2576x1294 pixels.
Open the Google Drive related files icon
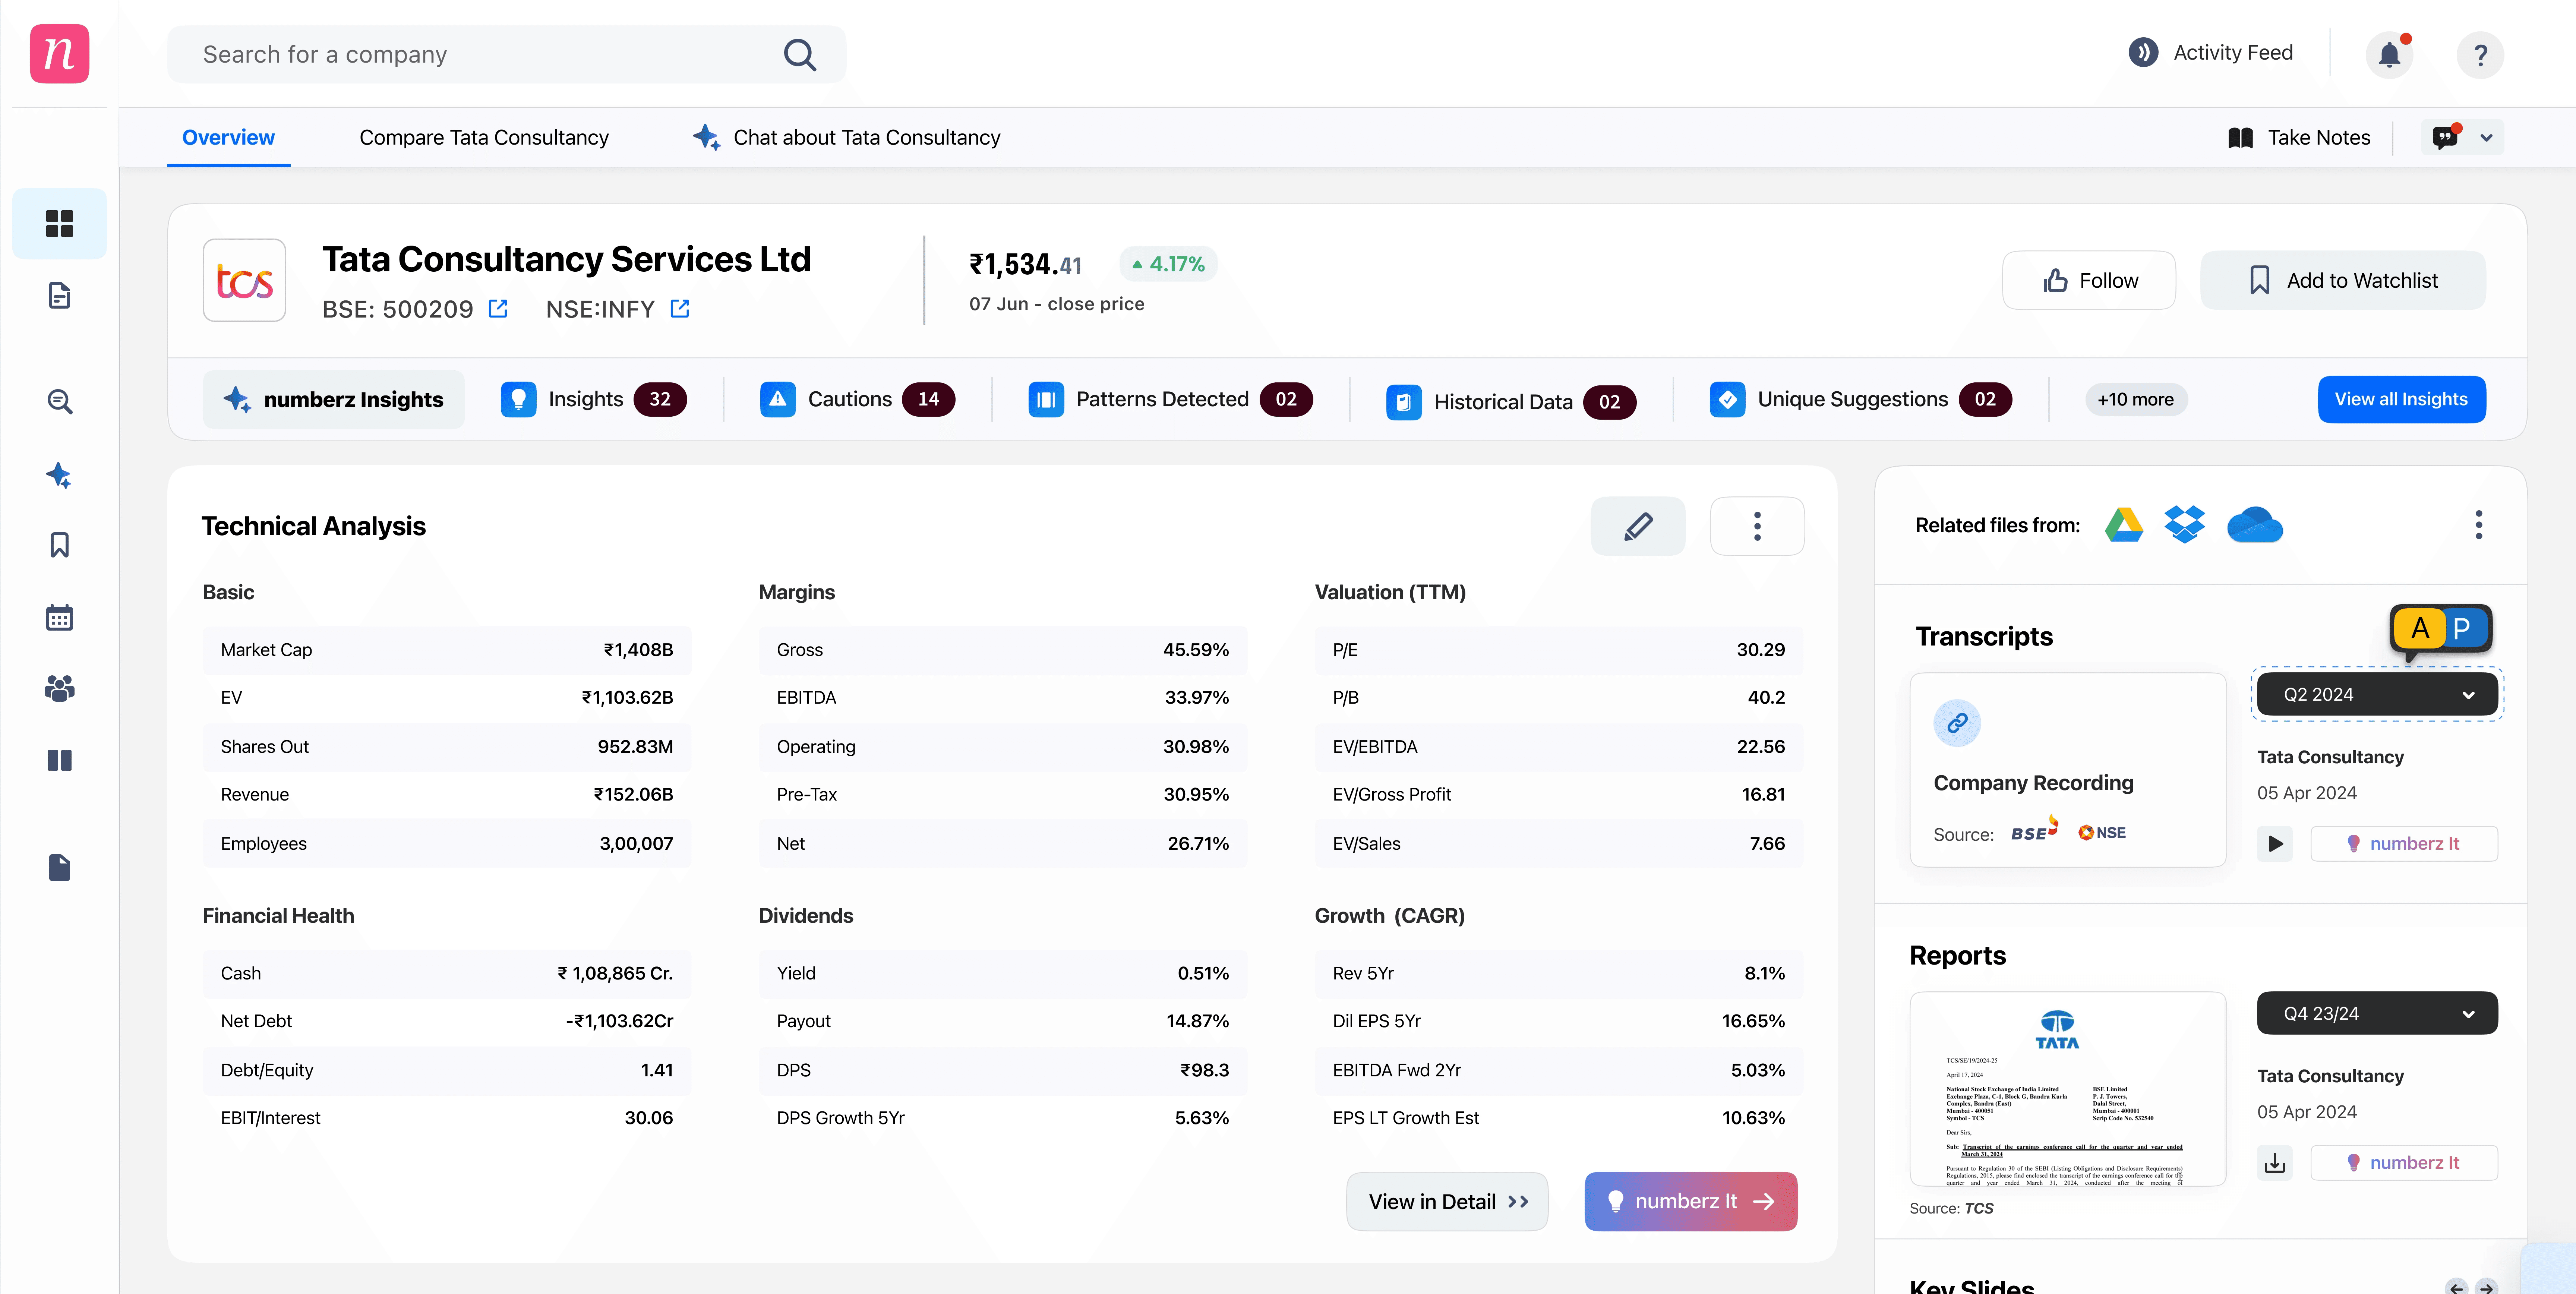coord(2124,525)
